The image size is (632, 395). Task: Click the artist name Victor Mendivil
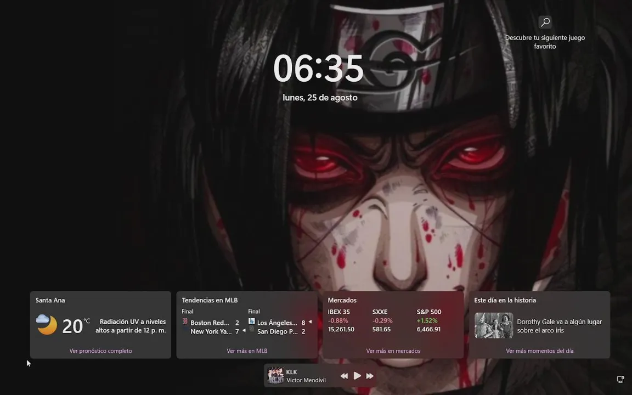click(306, 380)
